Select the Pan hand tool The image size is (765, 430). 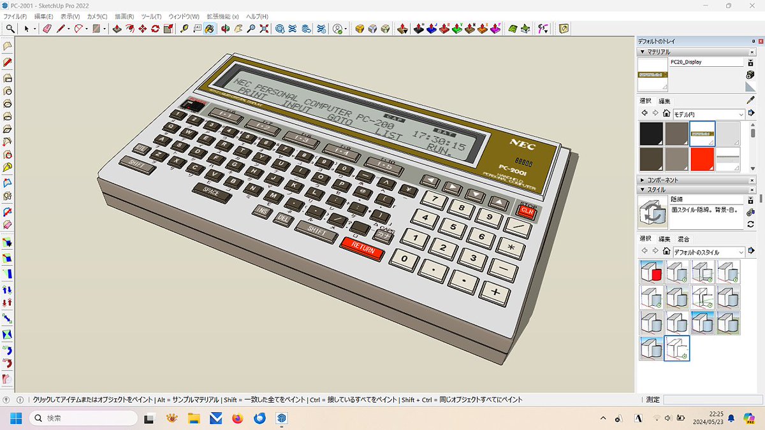pyautogui.click(x=238, y=29)
